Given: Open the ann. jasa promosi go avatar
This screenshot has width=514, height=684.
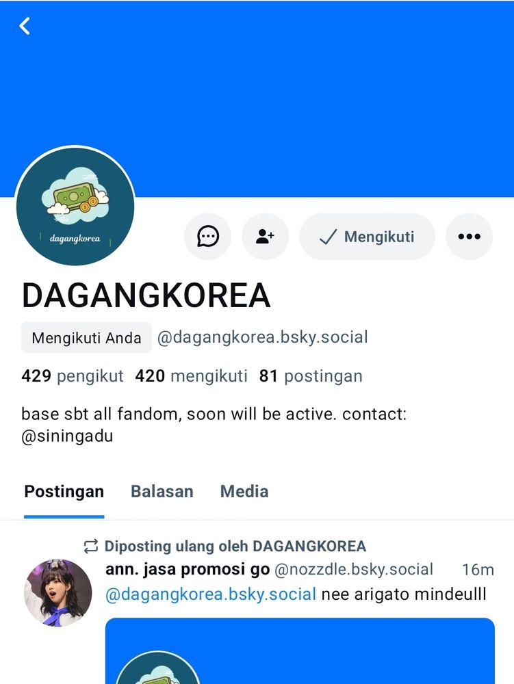Looking at the screenshot, I should click(x=58, y=593).
